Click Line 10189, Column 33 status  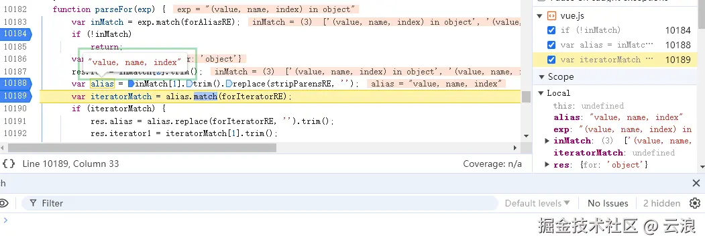click(70, 164)
